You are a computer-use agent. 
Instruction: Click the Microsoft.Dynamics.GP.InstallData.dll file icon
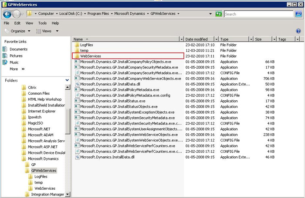tap(77, 84)
